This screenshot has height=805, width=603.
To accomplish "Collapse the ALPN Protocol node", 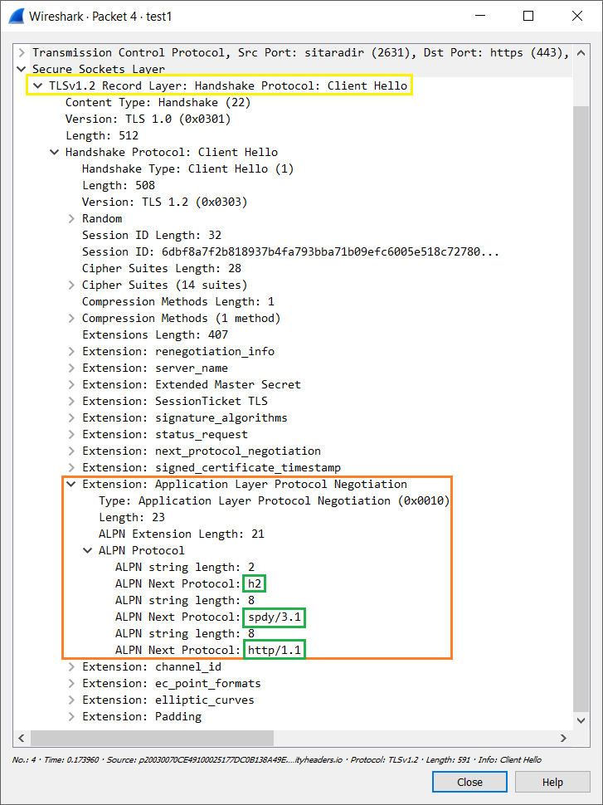I will tap(87, 550).
